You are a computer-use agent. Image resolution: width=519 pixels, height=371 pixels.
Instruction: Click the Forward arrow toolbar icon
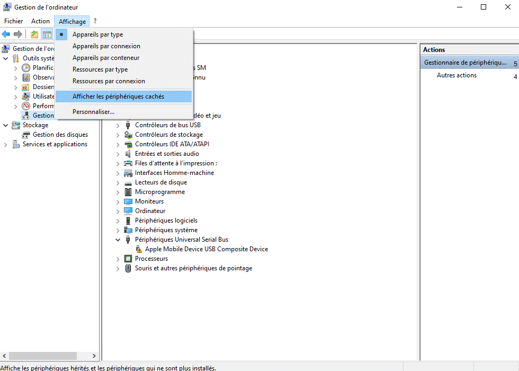[x=18, y=34]
